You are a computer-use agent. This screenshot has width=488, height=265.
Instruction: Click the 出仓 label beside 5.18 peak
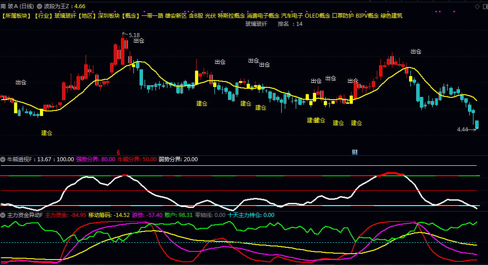point(139,41)
